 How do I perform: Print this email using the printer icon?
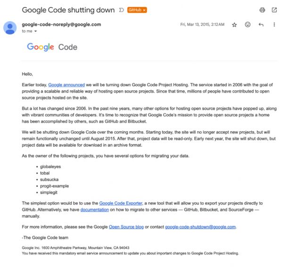coord(262,9)
